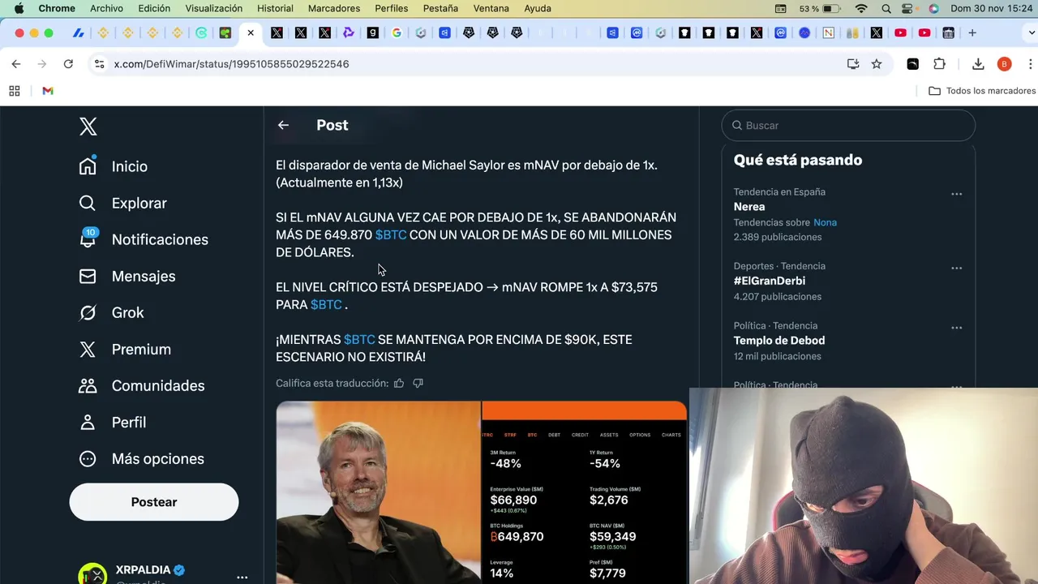The width and height of the screenshot is (1038, 584).
Task: Open Michael Saylor photo in post
Action: [378, 492]
